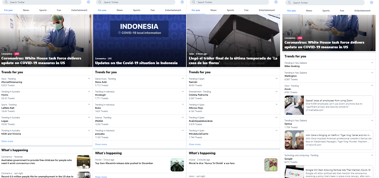Open chevron menu for Nairobi trend
The image size is (379, 178).
click(x=277, y=78)
